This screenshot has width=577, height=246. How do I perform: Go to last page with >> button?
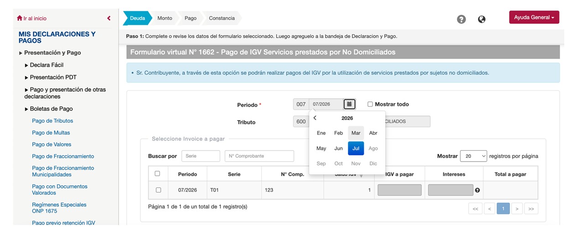click(x=531, y=209)
